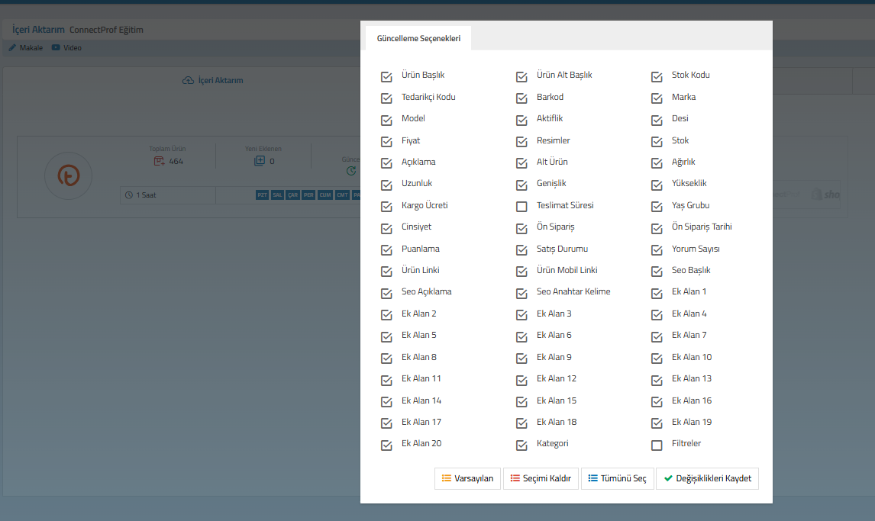
Task: Open the Makale pencil icon link
Action: 13,48
